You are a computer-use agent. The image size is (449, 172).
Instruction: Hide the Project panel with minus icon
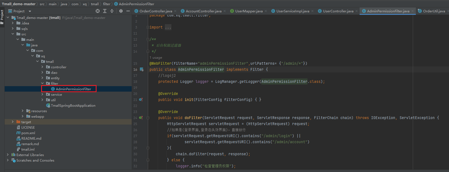pos(128,11)
